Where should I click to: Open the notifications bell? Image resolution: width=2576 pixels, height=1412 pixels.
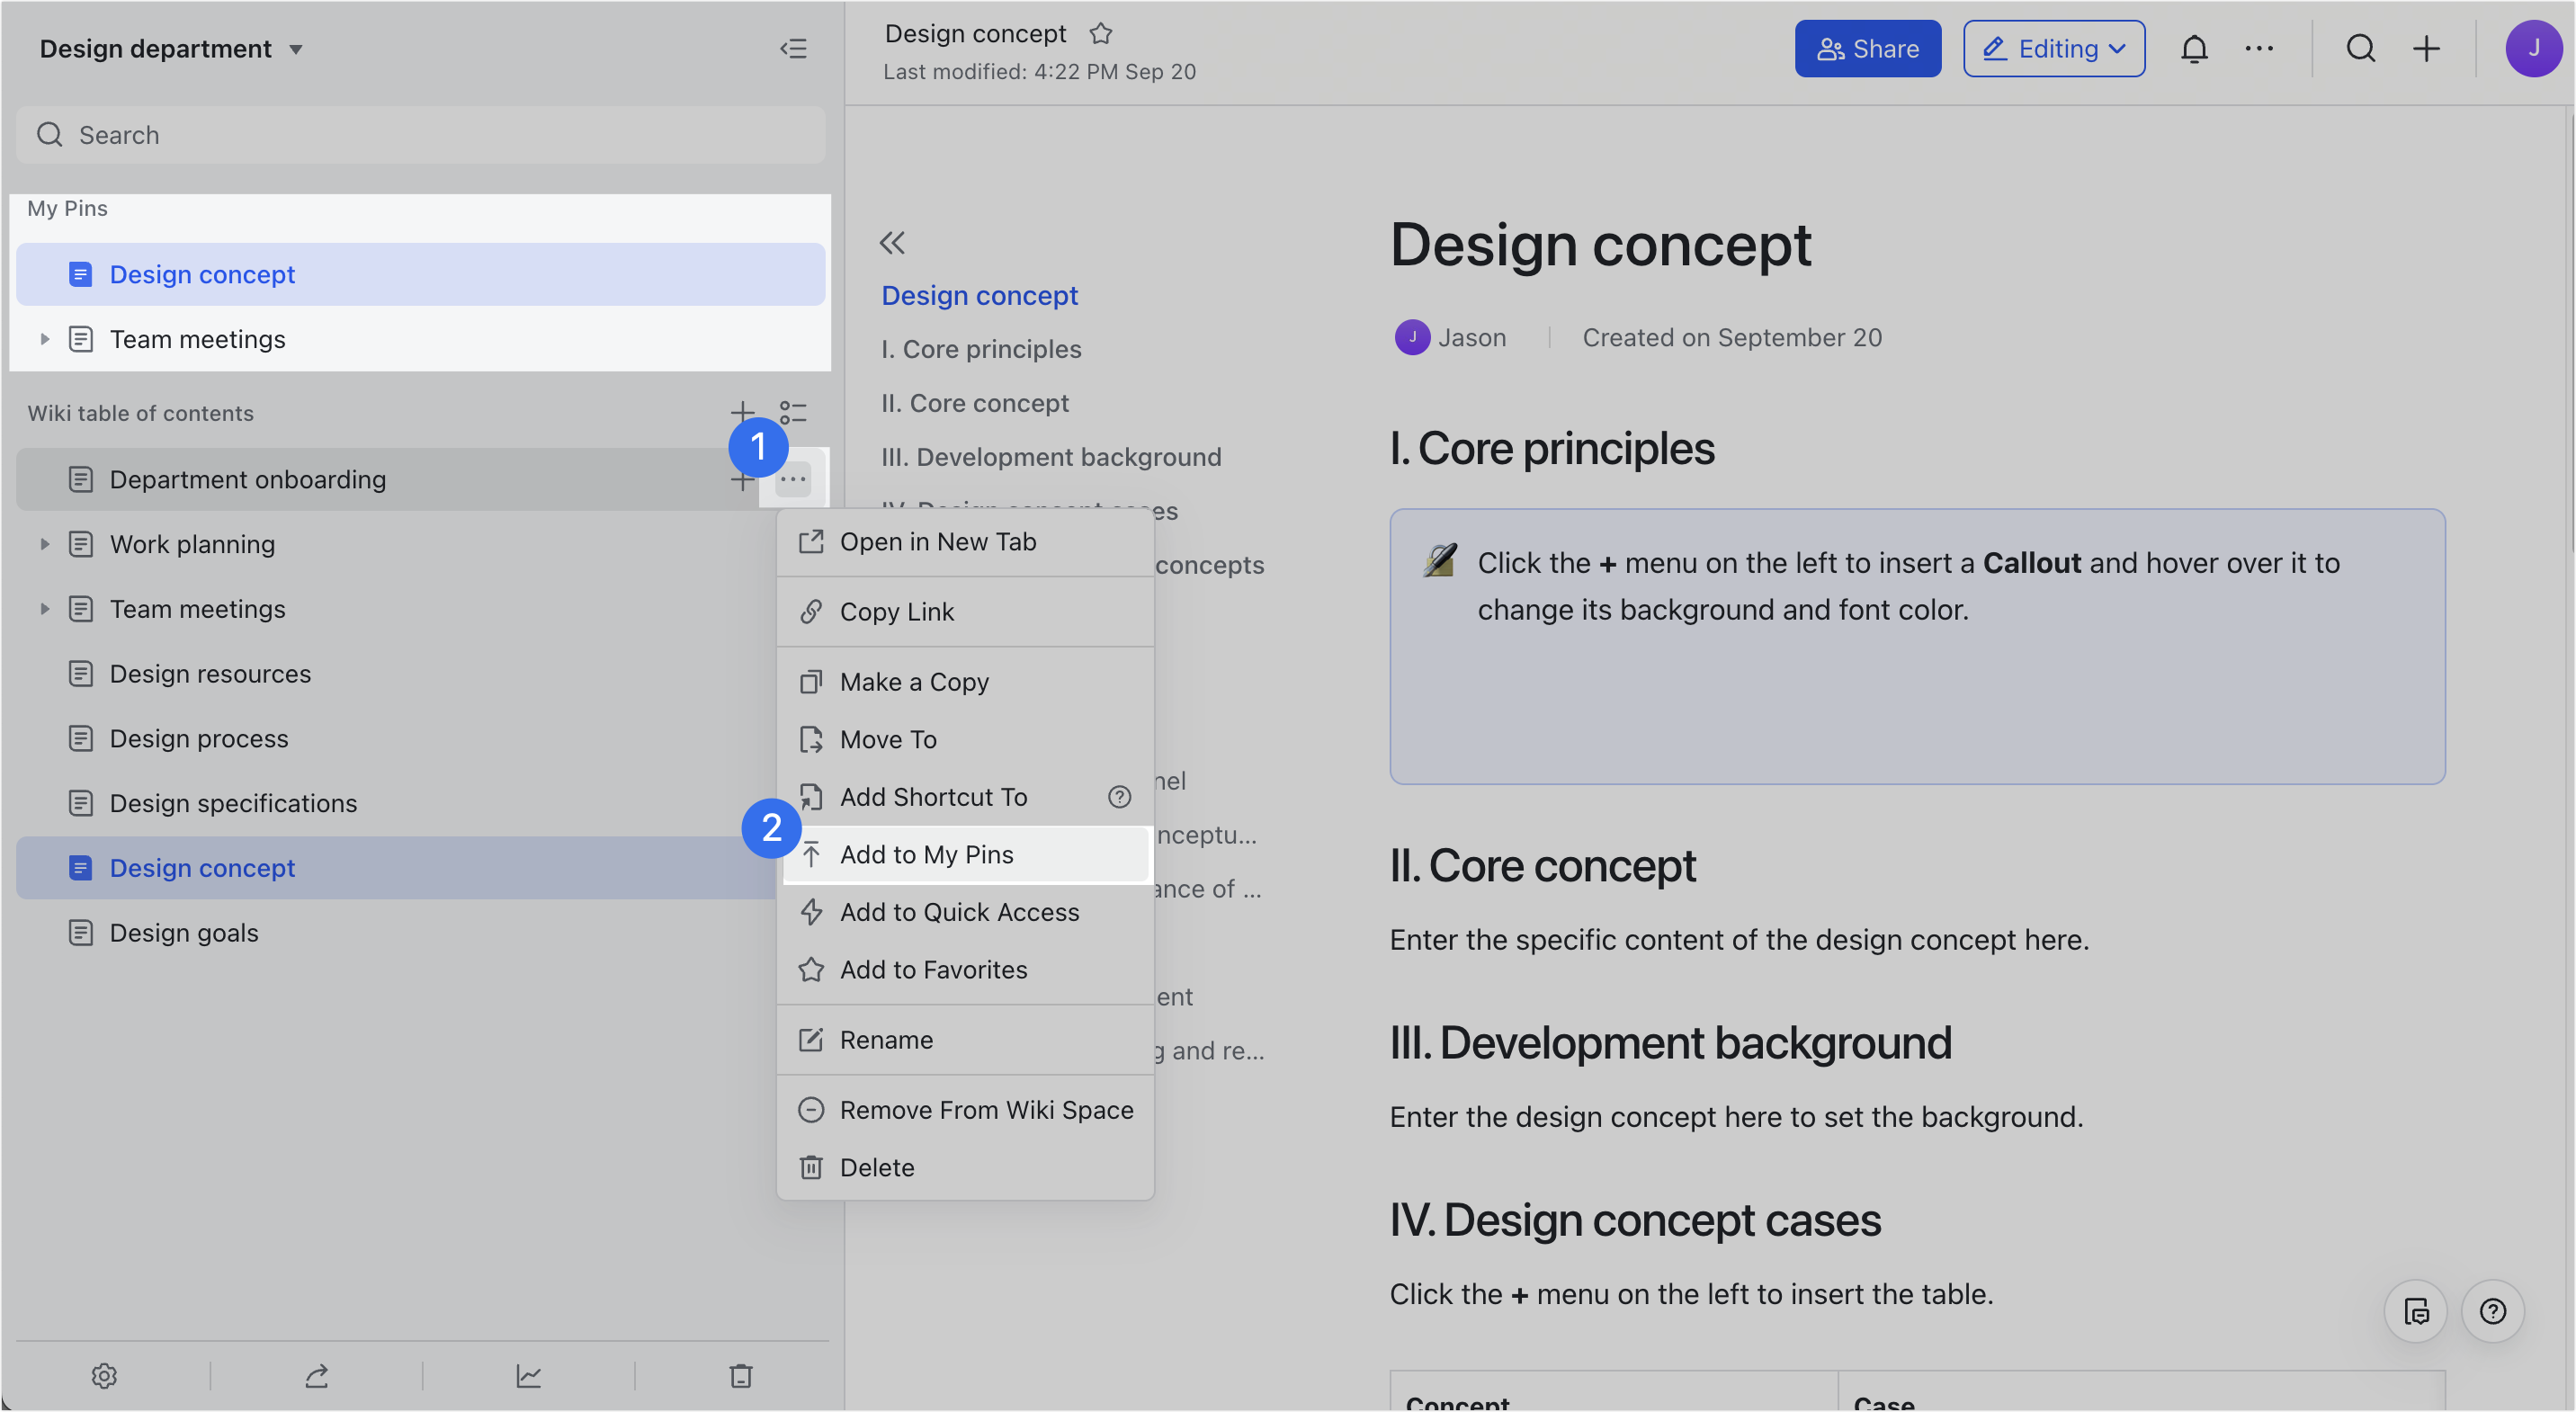tap(2193, 48)
